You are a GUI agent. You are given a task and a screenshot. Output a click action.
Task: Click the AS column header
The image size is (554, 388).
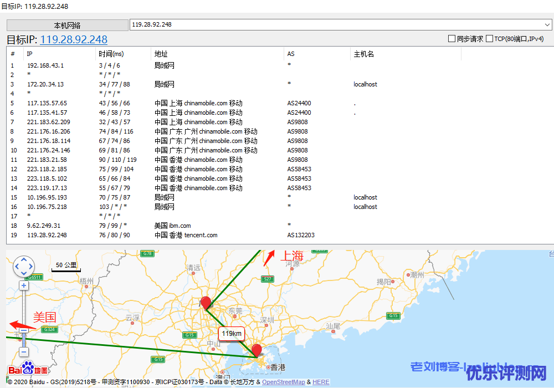291,54
